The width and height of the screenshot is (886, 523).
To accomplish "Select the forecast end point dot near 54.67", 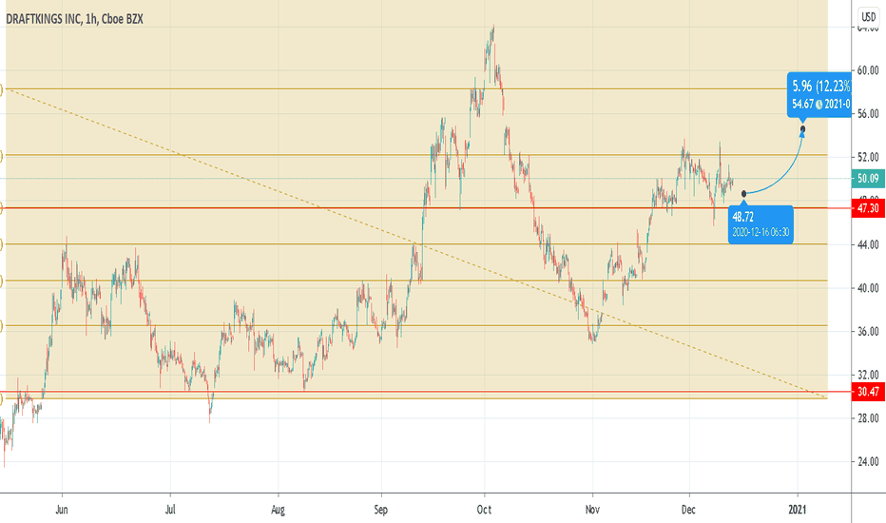I will (x=803, y=129).
